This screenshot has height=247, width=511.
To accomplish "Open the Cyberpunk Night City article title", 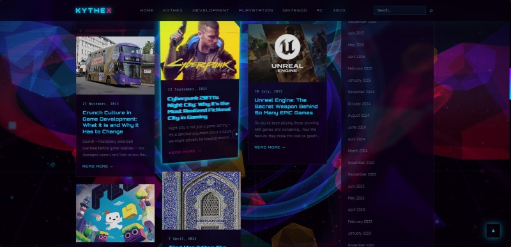I will pyautogui.click(x=199, y=107).
